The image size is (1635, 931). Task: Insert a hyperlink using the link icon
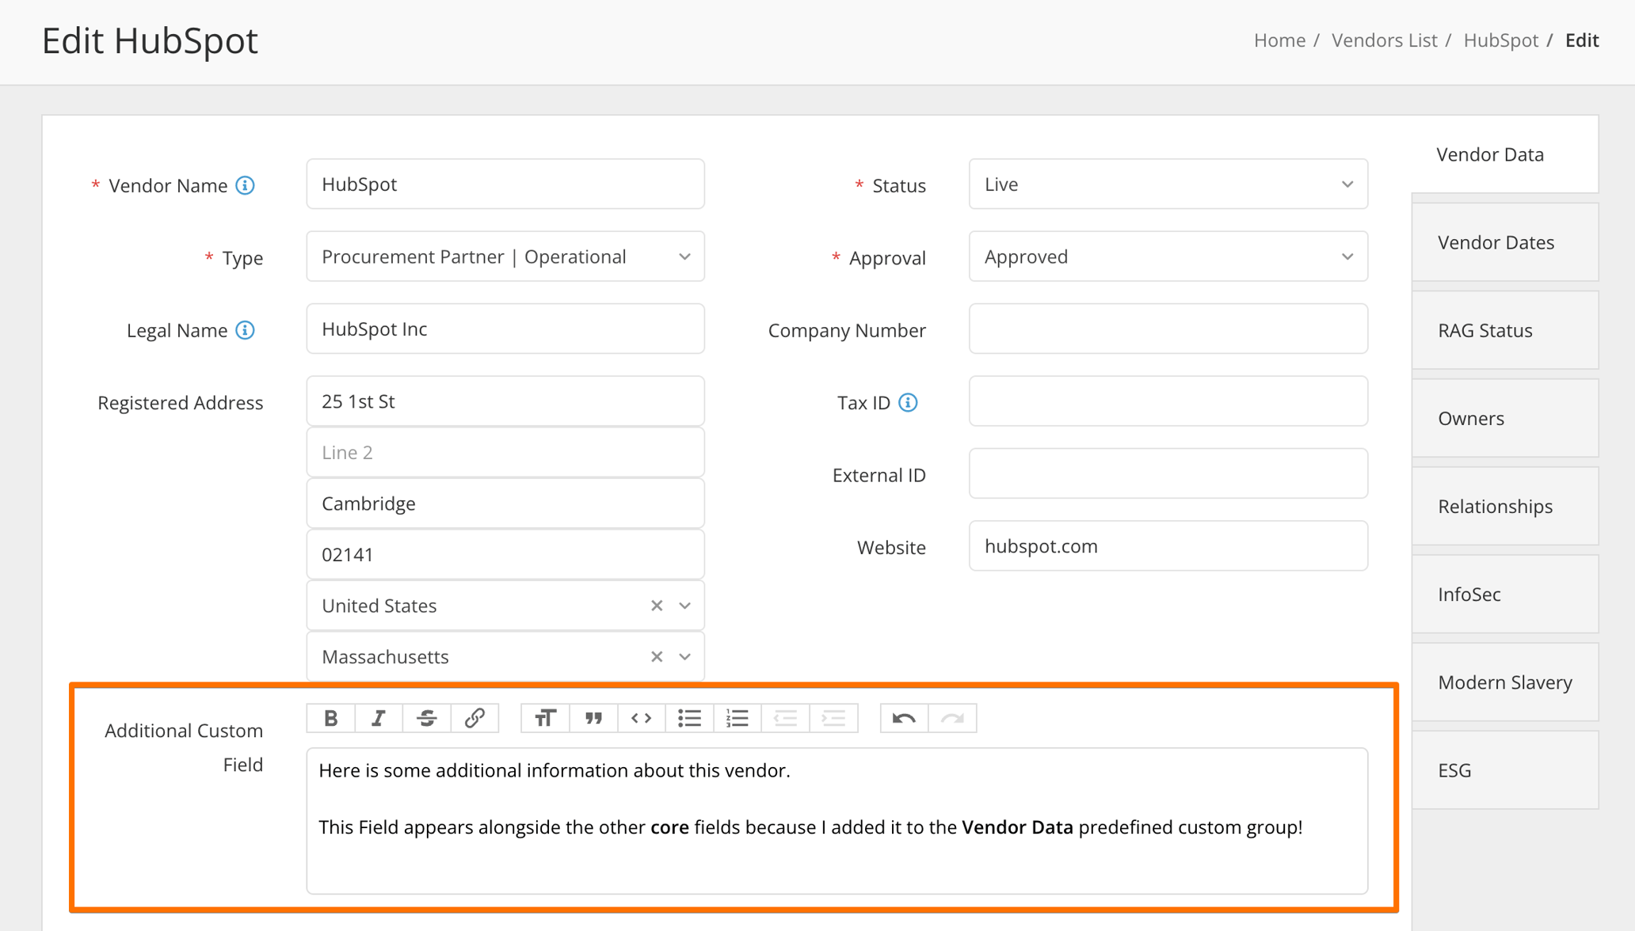pyautogui.click(x=474, y=718)
